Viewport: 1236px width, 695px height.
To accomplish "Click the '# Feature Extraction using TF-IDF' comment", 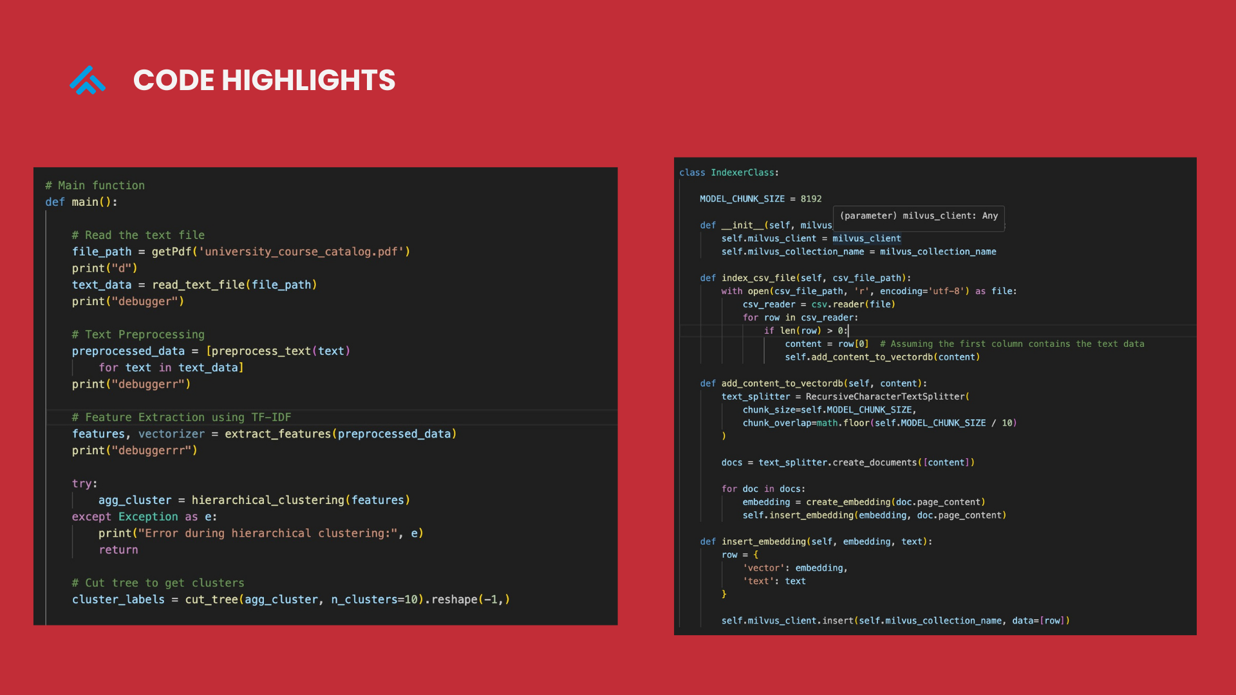I will 182,417.
